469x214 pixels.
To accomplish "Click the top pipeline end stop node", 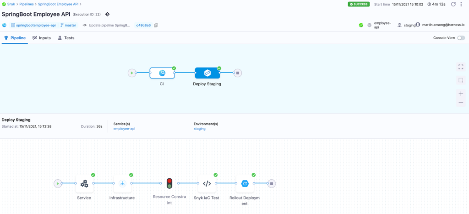I will (x=238, y=73).
